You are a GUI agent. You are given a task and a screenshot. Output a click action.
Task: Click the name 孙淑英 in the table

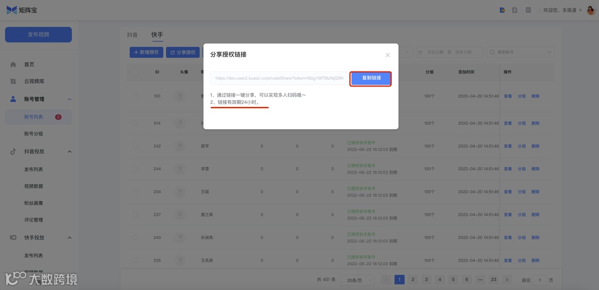click(x=207, y=237)
